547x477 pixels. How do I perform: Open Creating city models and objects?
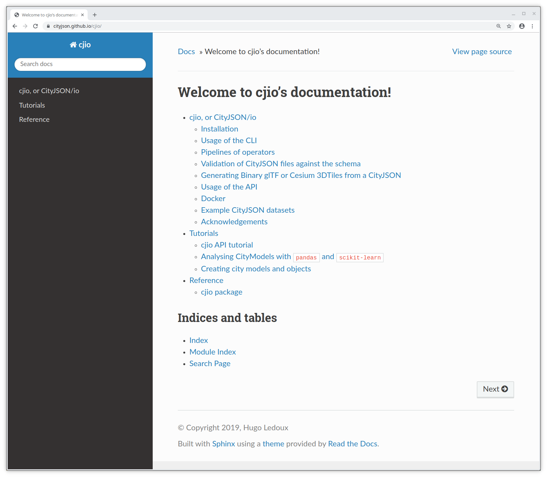256,269
